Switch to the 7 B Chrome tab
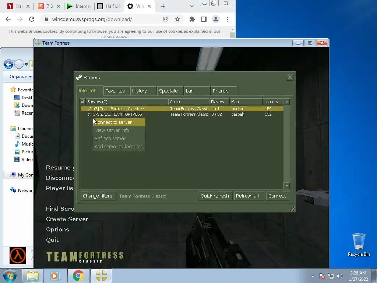The height and width of the screenshot is (283, 377). 49,6
